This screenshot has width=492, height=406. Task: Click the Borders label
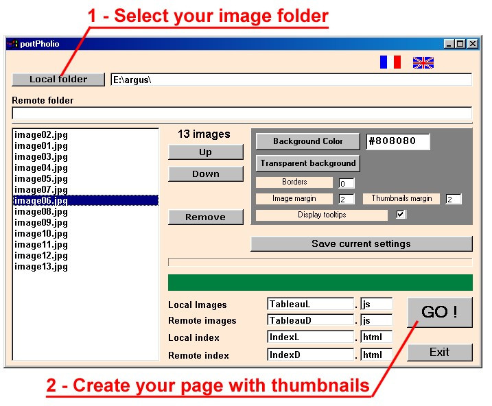[294, 182]
